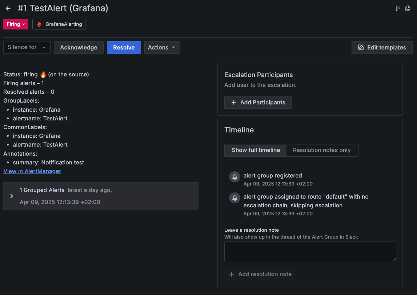Open the View in AlertManager link
The width and height of the screenshot is (417, 295).
point(32,171)
